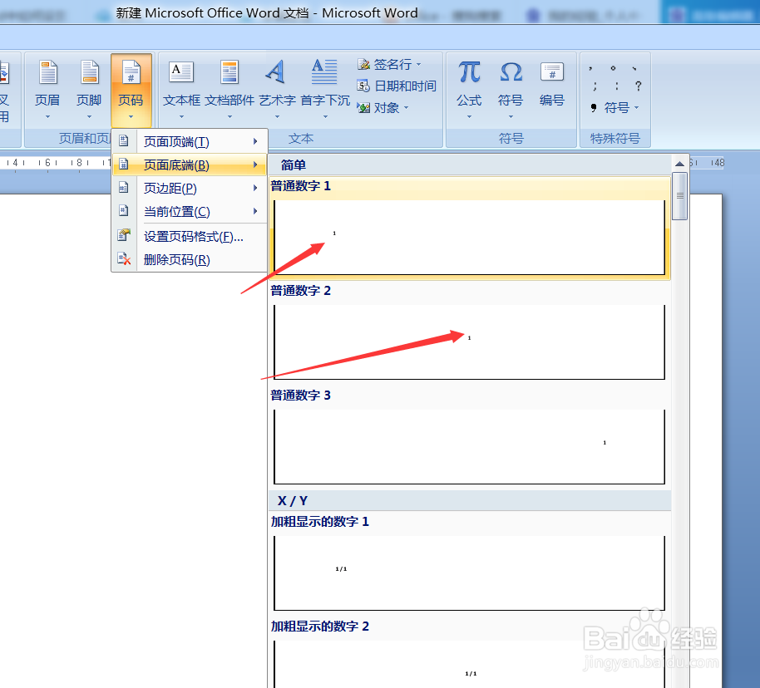760x688 pixels.
Task: Open 文档部件 (Quick Parts) icon
Action: point(229,72)
